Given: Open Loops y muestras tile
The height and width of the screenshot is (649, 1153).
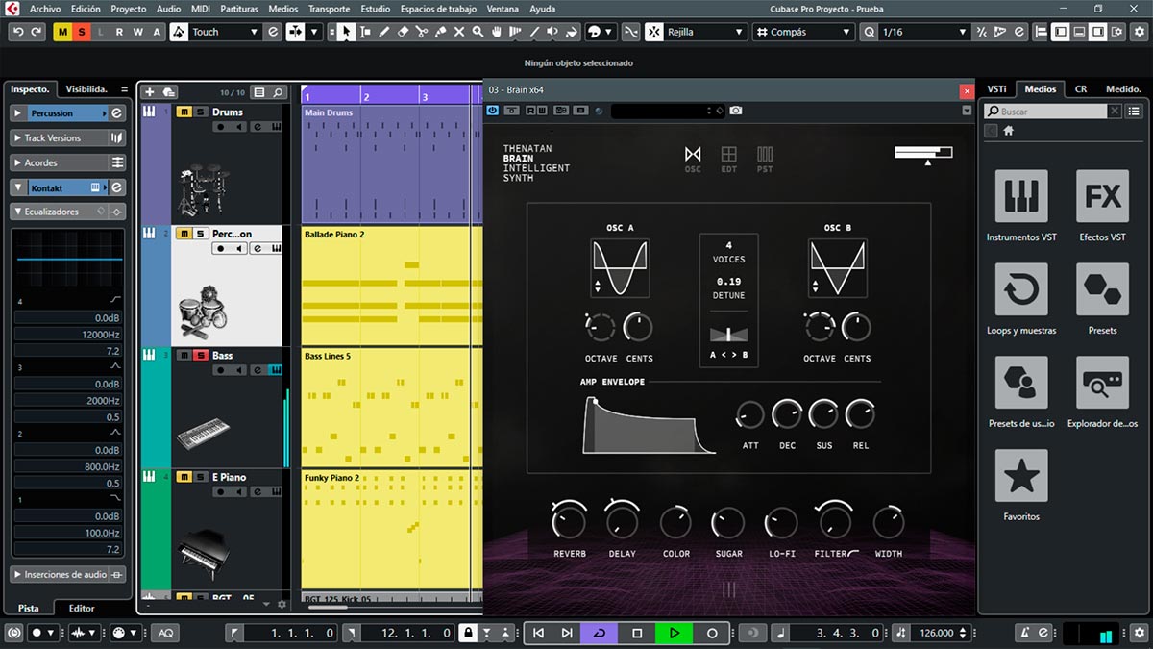Looking at the screenshot, I should [x=1020, y=289].
